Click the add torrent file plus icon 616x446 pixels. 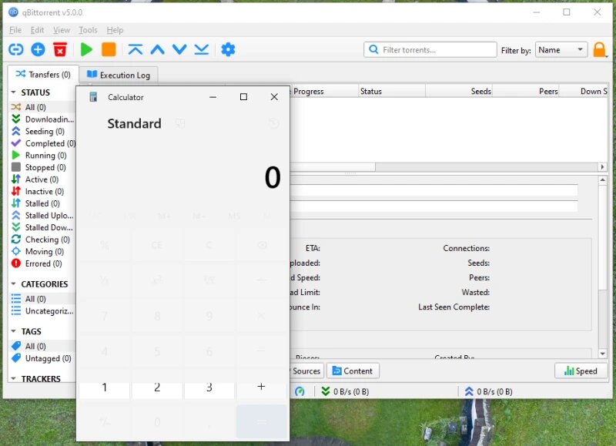38,49
